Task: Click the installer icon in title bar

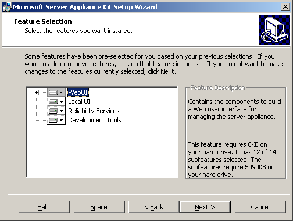Action: pyautogui.click(x=7, y=7)
